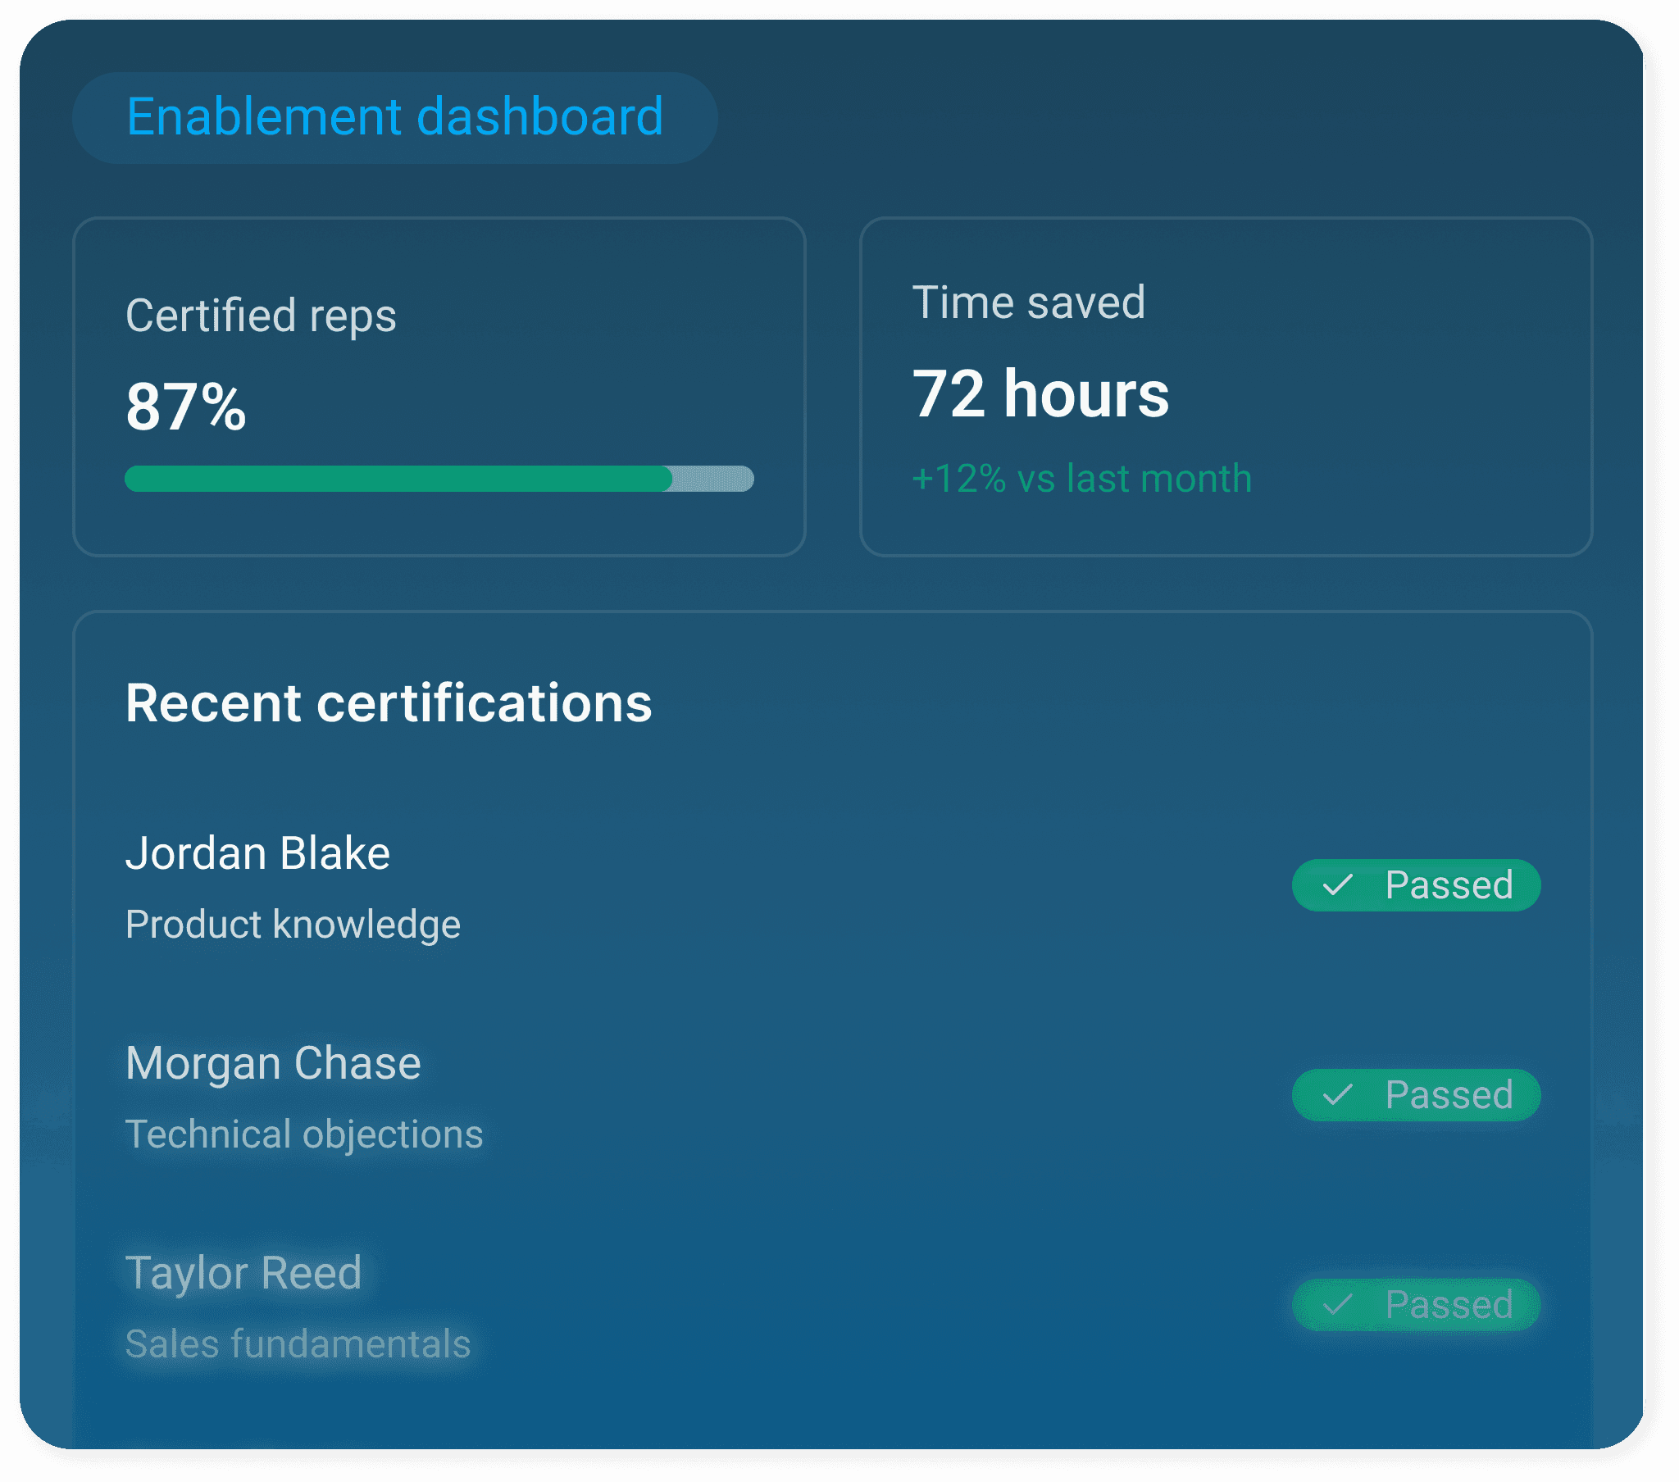Click the checkmark icon in Morgan Chase's badge
This screenshot has width=1679, height=1482.
coord(1337,1094)
